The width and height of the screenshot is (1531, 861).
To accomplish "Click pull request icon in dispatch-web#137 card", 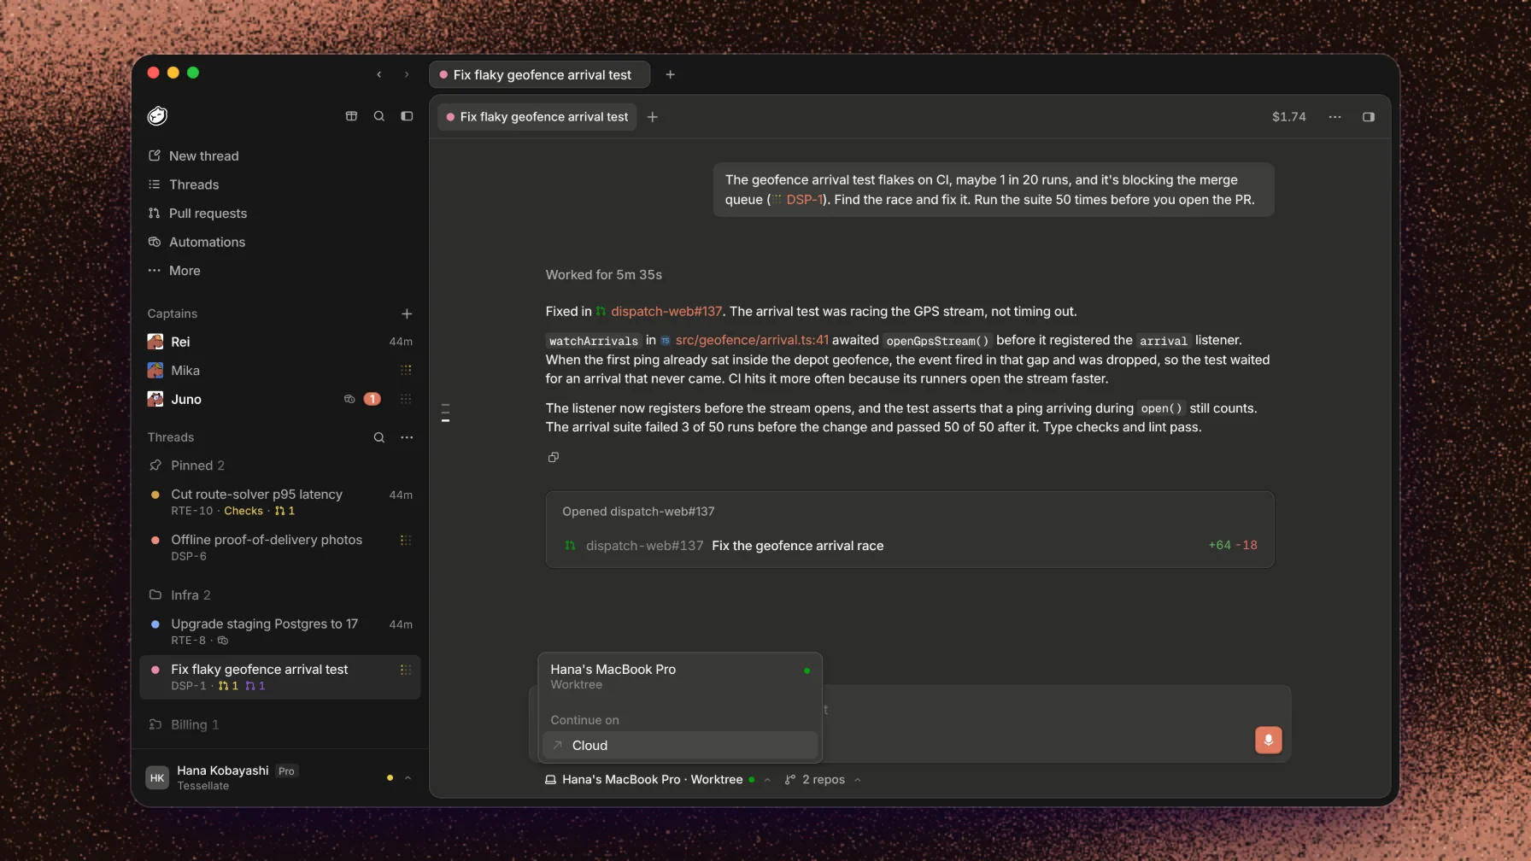I will (570, 545).
